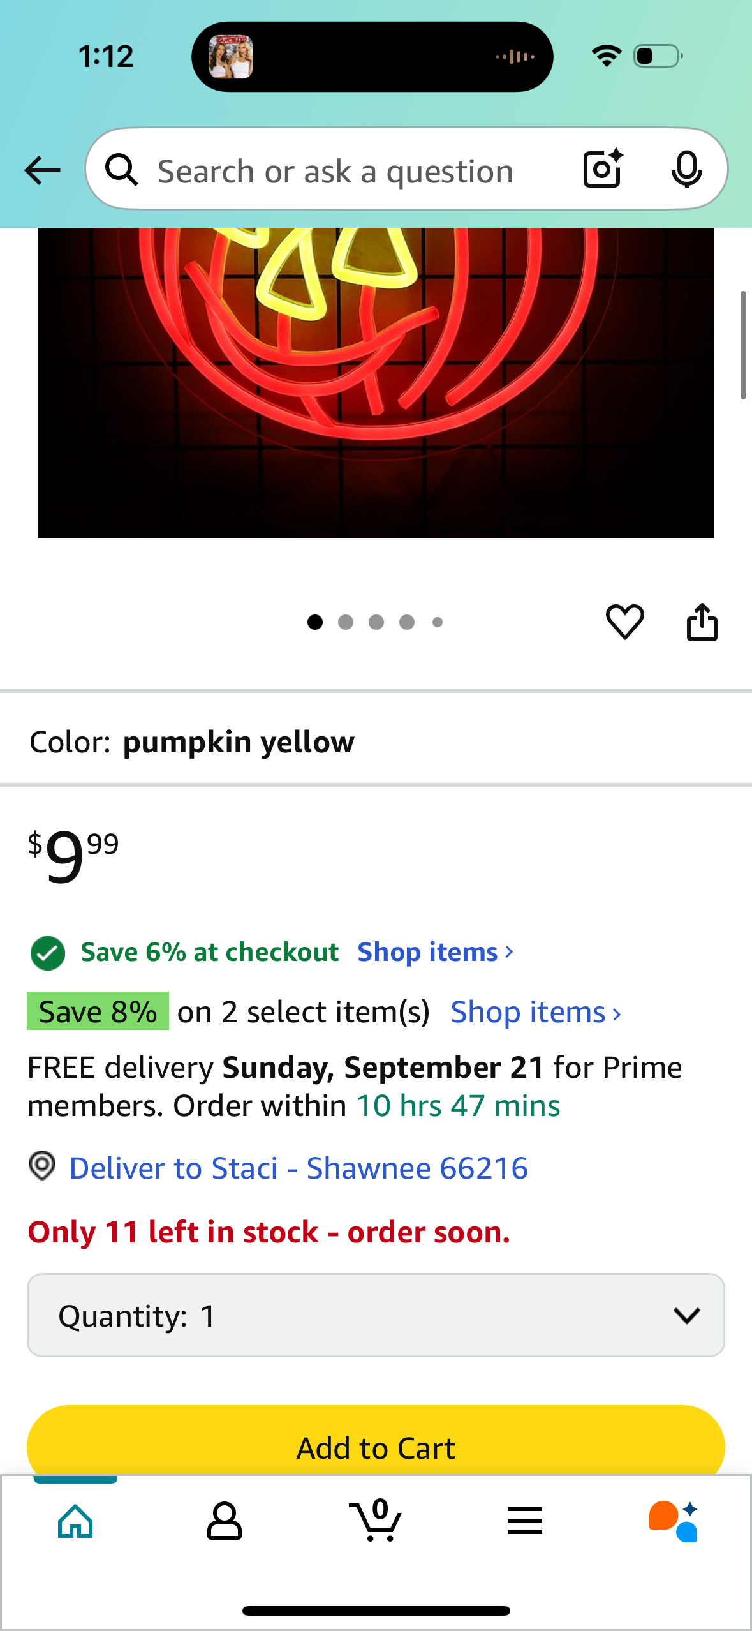Tap the share icon below product image
752x1631 pixels.
coord(702,622)
